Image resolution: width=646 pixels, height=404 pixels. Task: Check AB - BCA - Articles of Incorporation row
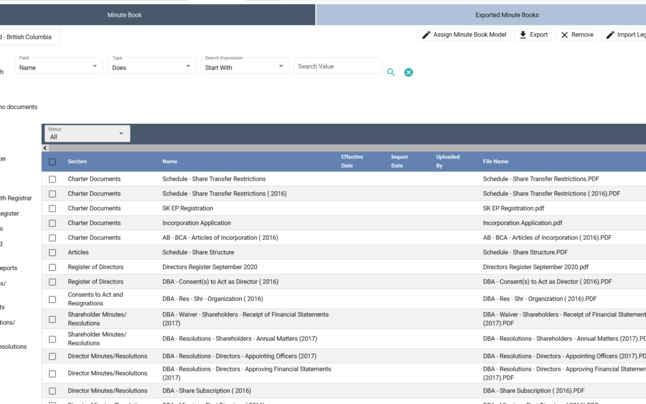click(52, 238)
